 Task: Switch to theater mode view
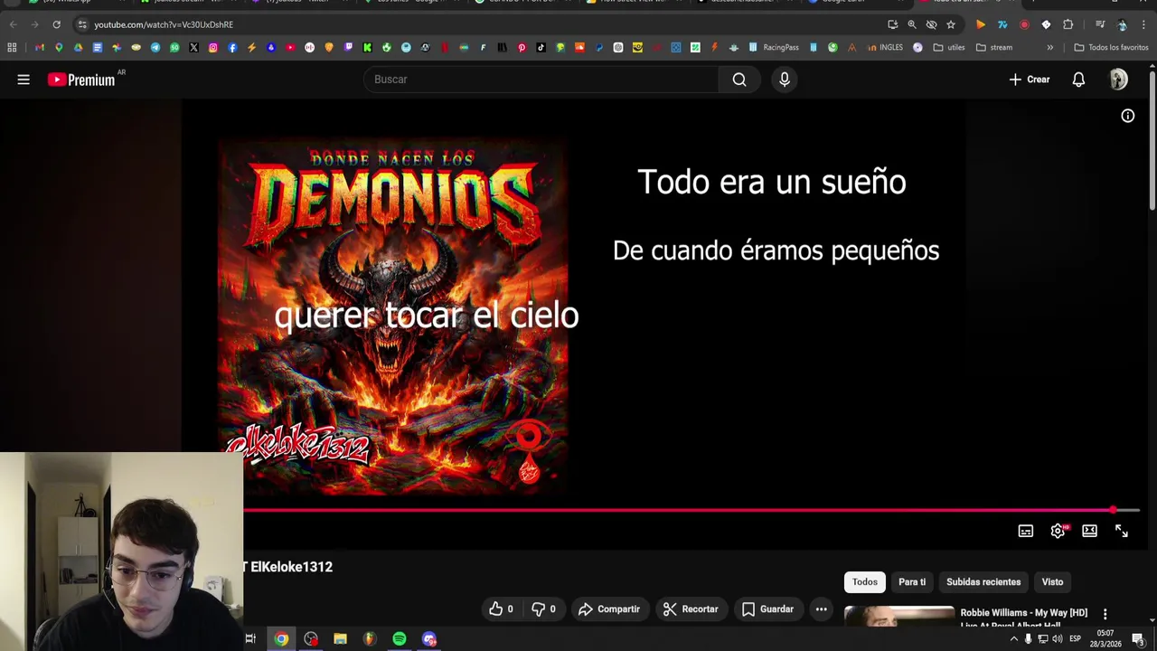pyautogui.click(x=1089, y=531)
